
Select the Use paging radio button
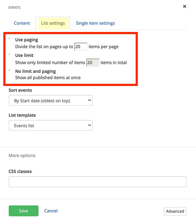point(10,39)
